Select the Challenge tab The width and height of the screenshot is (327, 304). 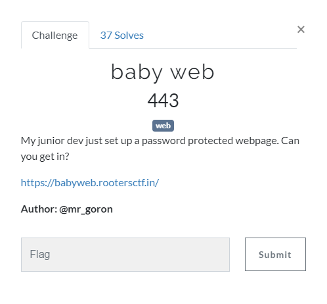[55, 35]
